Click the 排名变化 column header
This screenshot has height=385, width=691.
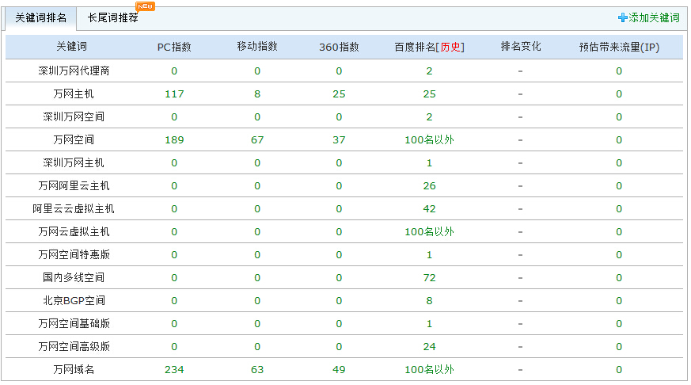click(521, 47)
